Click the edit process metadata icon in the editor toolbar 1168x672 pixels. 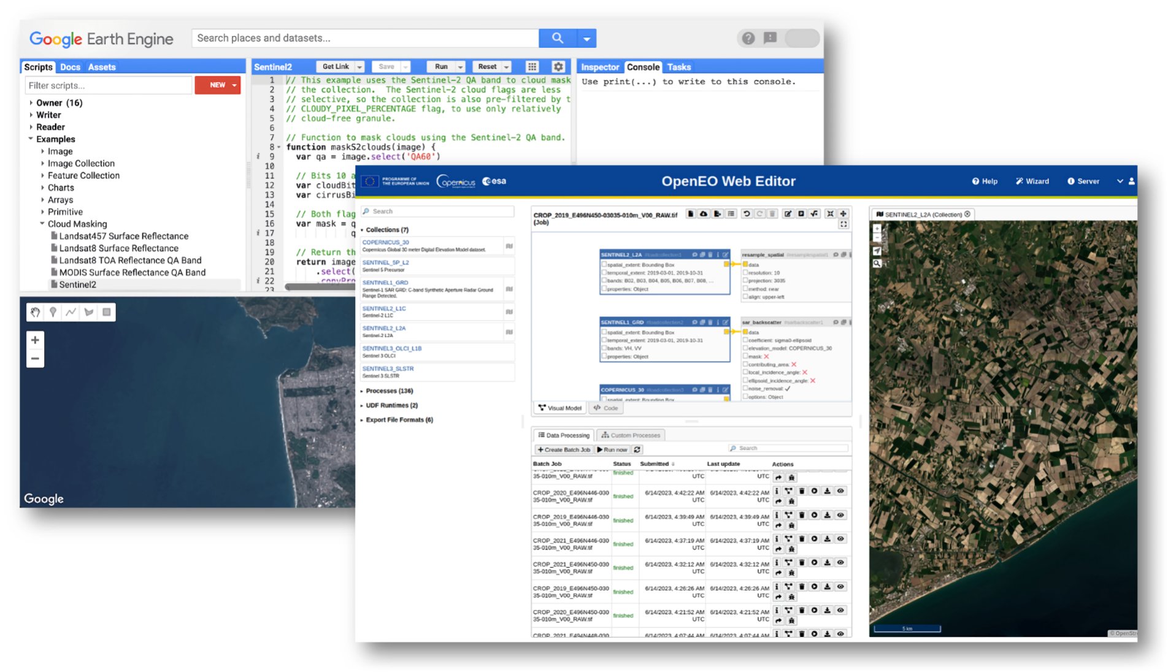tap(788, 214)
